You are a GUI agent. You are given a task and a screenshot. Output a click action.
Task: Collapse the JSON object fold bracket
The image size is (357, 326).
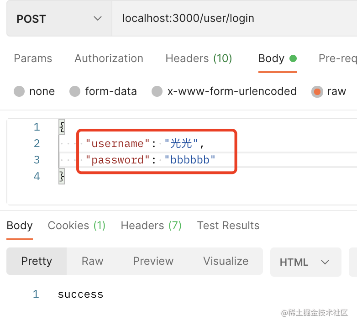click(x=62, y=127)
